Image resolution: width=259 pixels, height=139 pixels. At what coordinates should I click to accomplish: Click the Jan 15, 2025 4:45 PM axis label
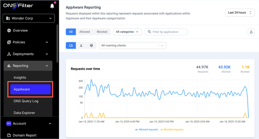127,121
